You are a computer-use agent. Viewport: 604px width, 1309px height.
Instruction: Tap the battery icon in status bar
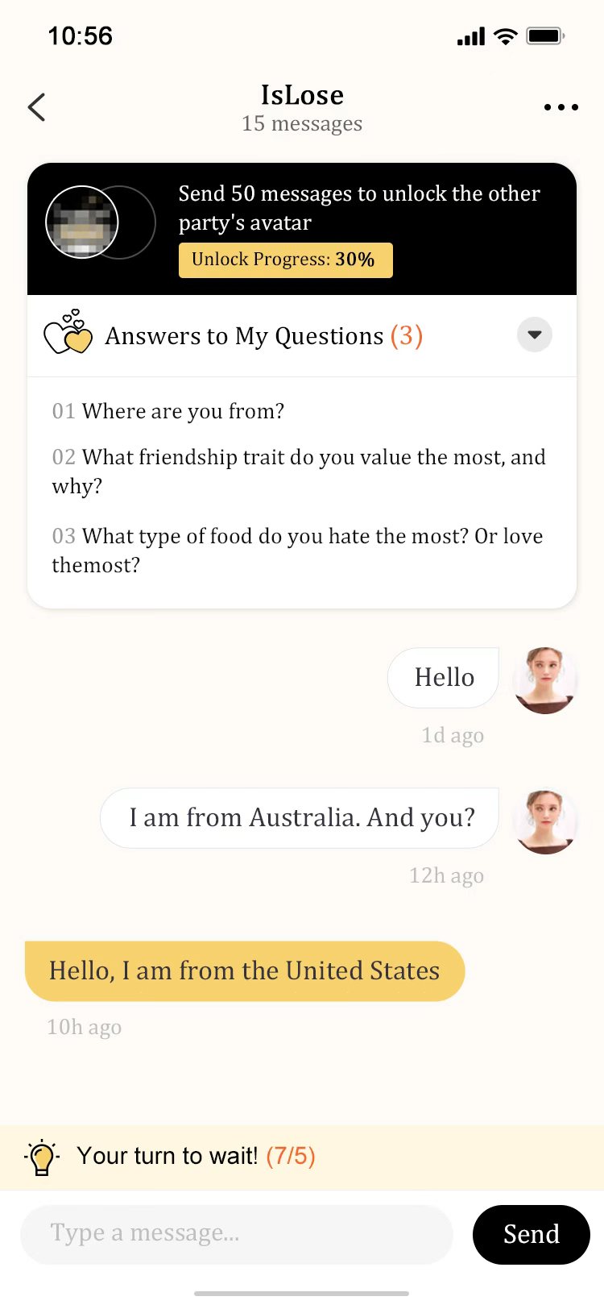pyautogui.click(x=545, y=36)
